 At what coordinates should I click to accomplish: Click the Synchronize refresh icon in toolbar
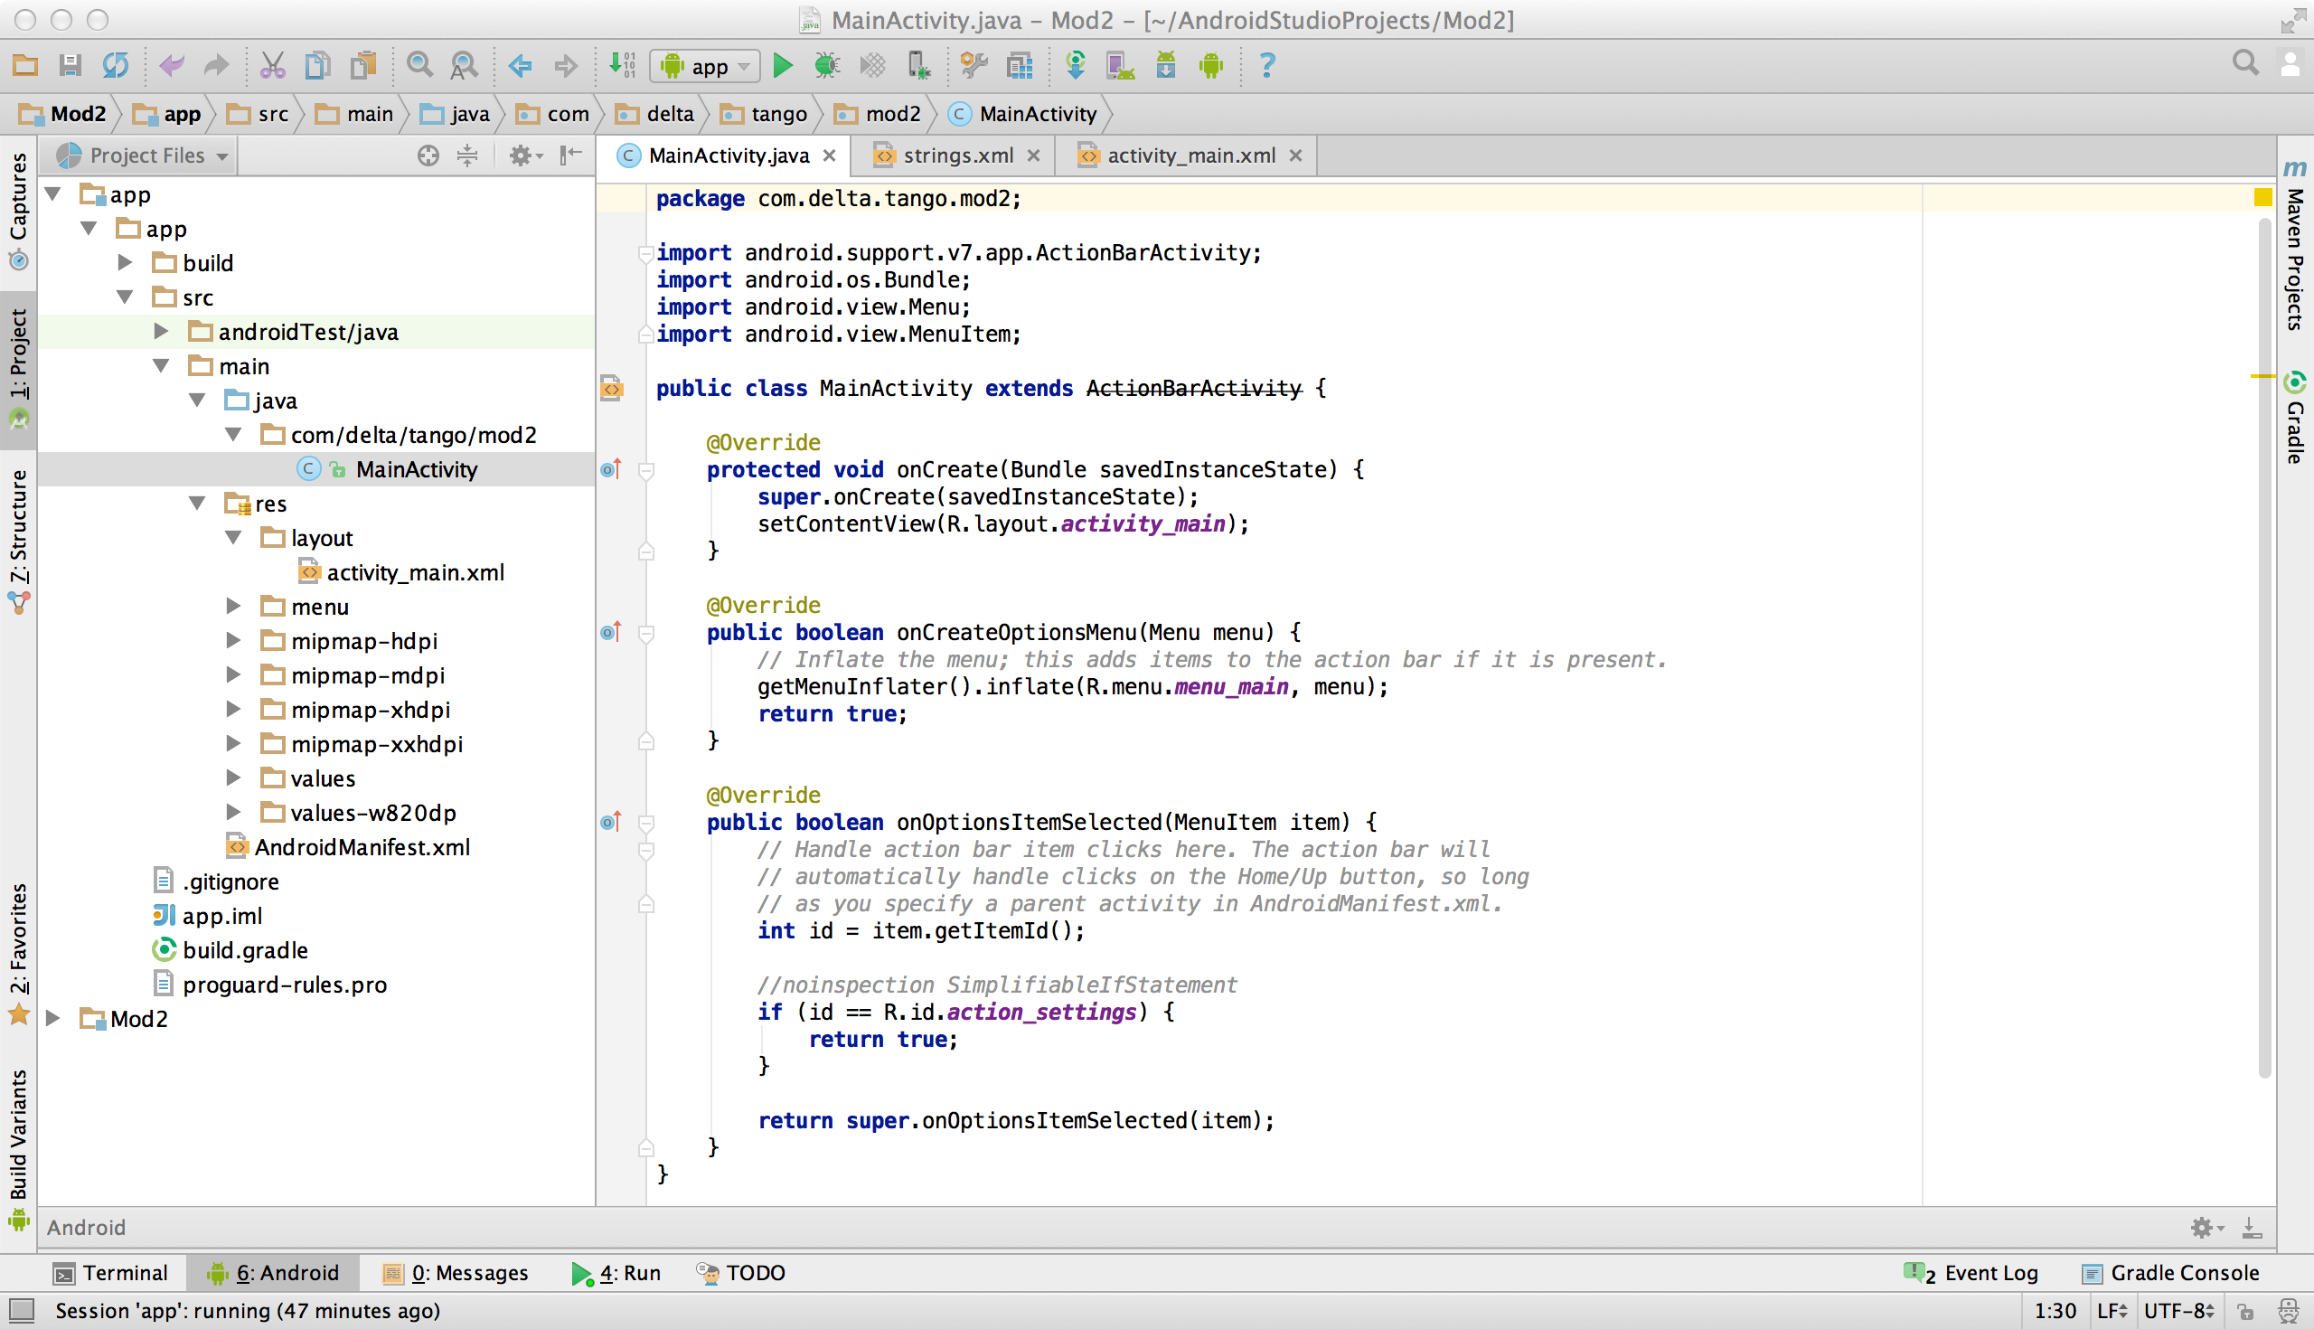tap(115, 66)
